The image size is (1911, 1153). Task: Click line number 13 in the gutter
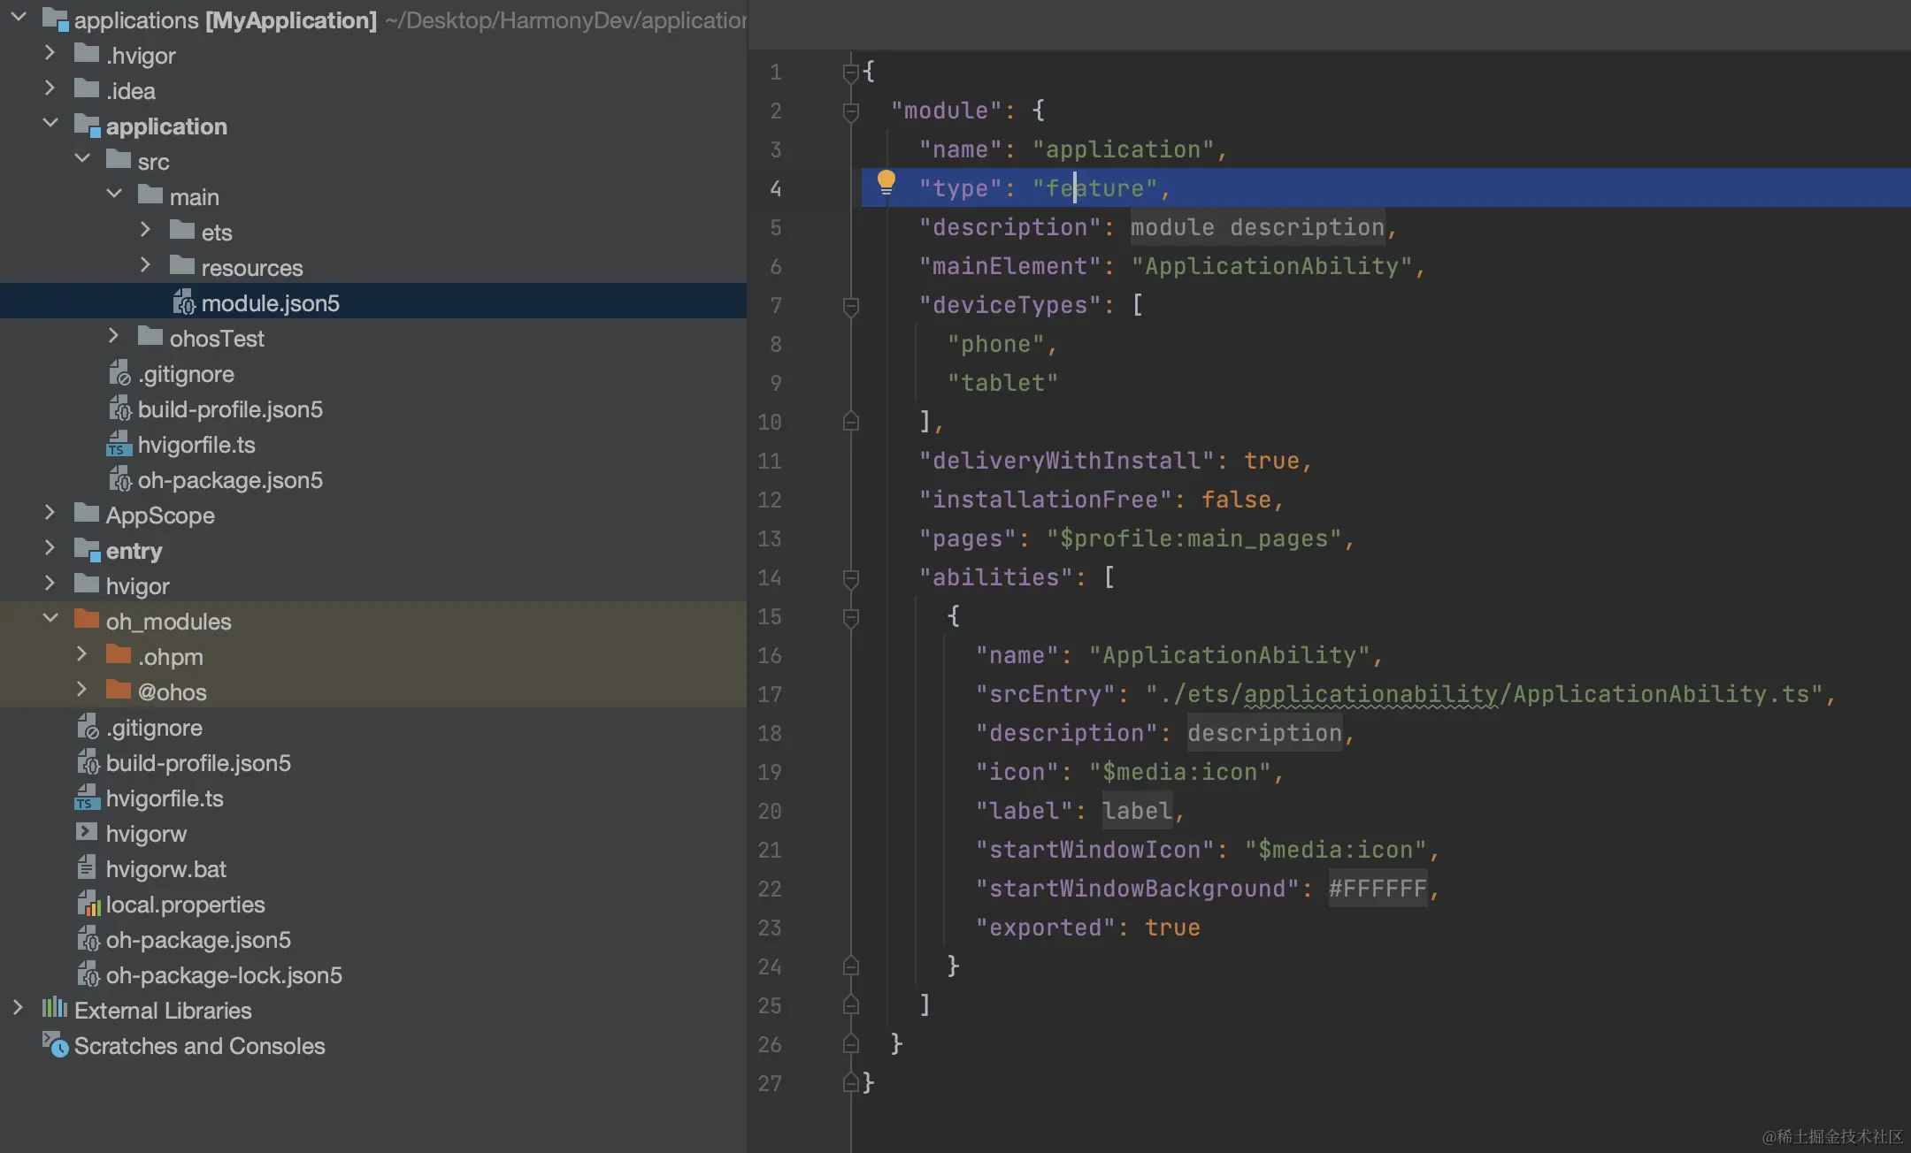click(770, 538)
